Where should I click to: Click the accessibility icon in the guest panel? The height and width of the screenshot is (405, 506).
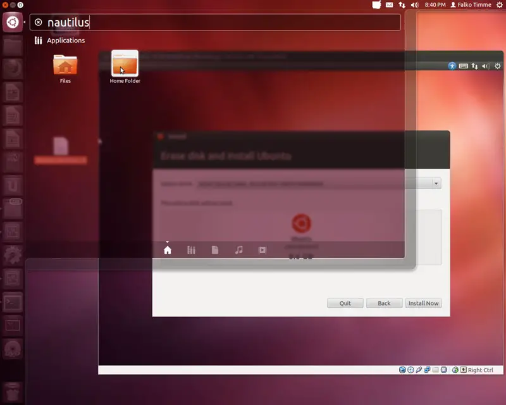452,66
